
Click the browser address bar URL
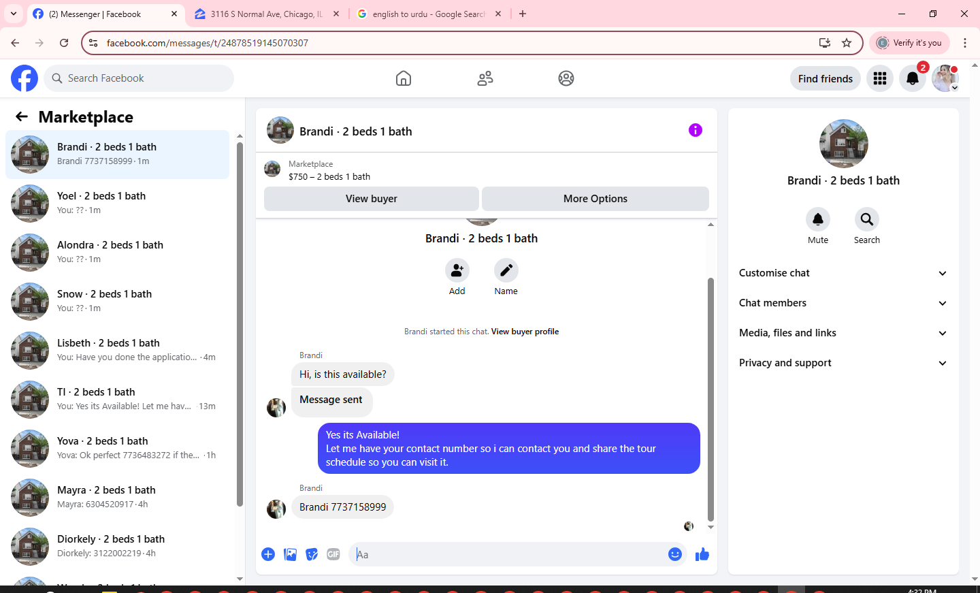(x=208, y=43)
